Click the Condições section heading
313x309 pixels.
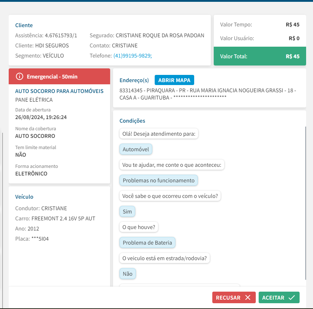coord(132,121)
